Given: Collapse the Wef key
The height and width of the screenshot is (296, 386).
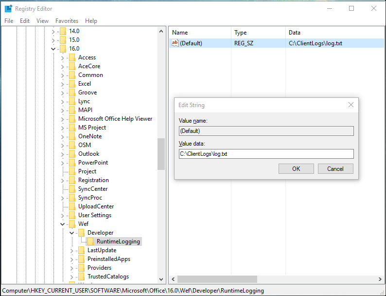Looking at the screenshot, I should 63,224.
